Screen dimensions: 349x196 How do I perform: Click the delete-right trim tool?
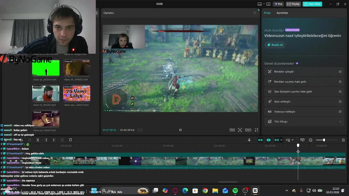[x=54, y=140]
